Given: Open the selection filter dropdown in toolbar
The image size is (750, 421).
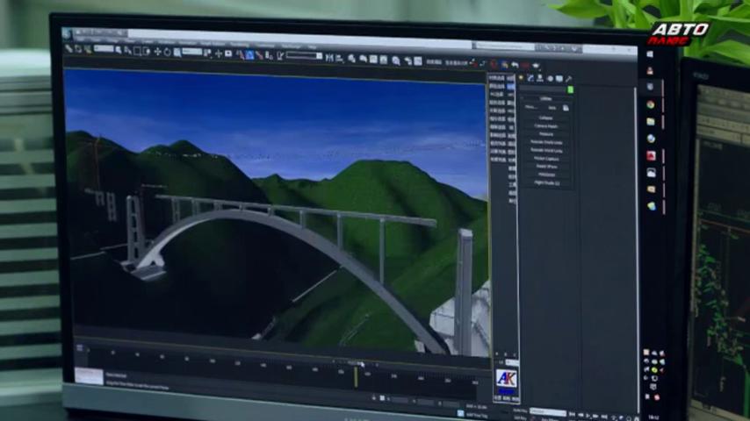Looking at the screenshot, I should pos(104,49).
